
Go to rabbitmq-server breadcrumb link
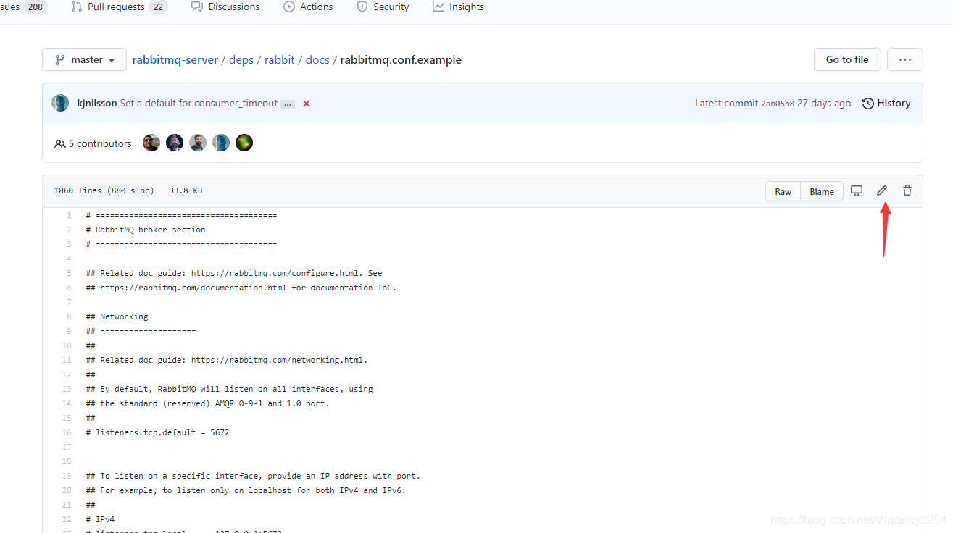click(175, 59)
